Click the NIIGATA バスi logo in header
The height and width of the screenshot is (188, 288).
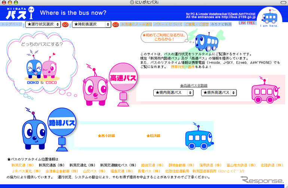(x=20, y=13)
